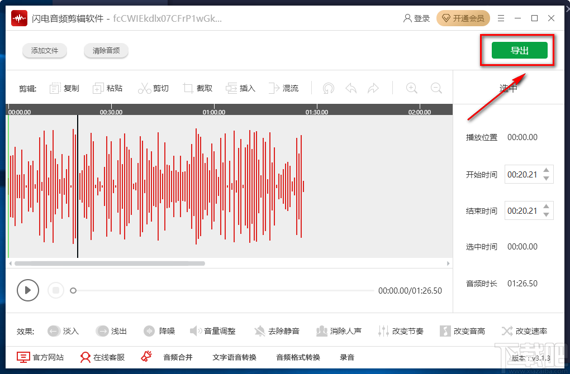
Task: Open the 插入 insert function
Action: 240,88
